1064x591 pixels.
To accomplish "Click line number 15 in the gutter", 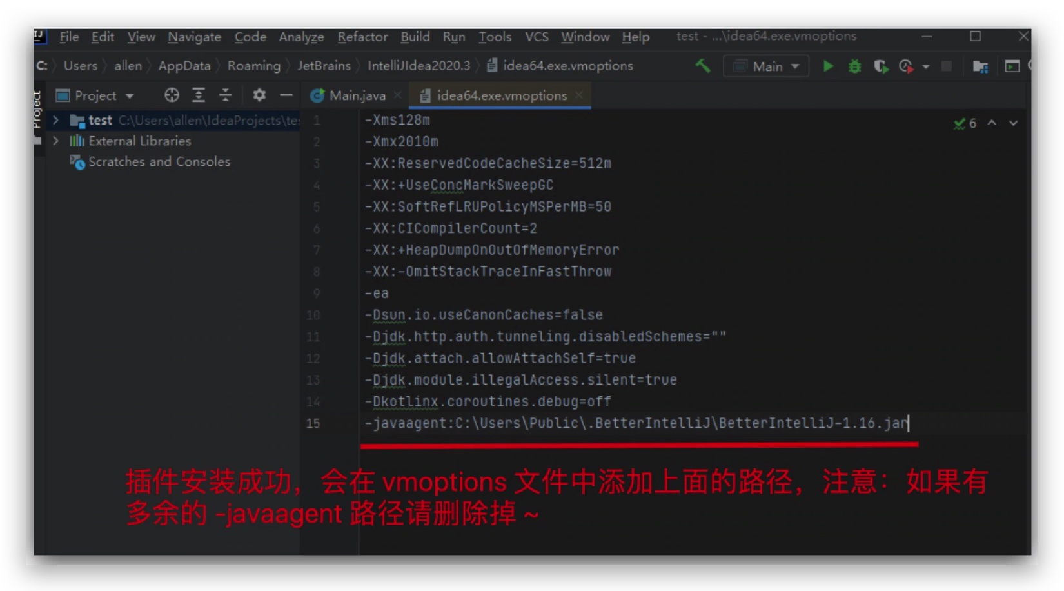I will point(313,423).
